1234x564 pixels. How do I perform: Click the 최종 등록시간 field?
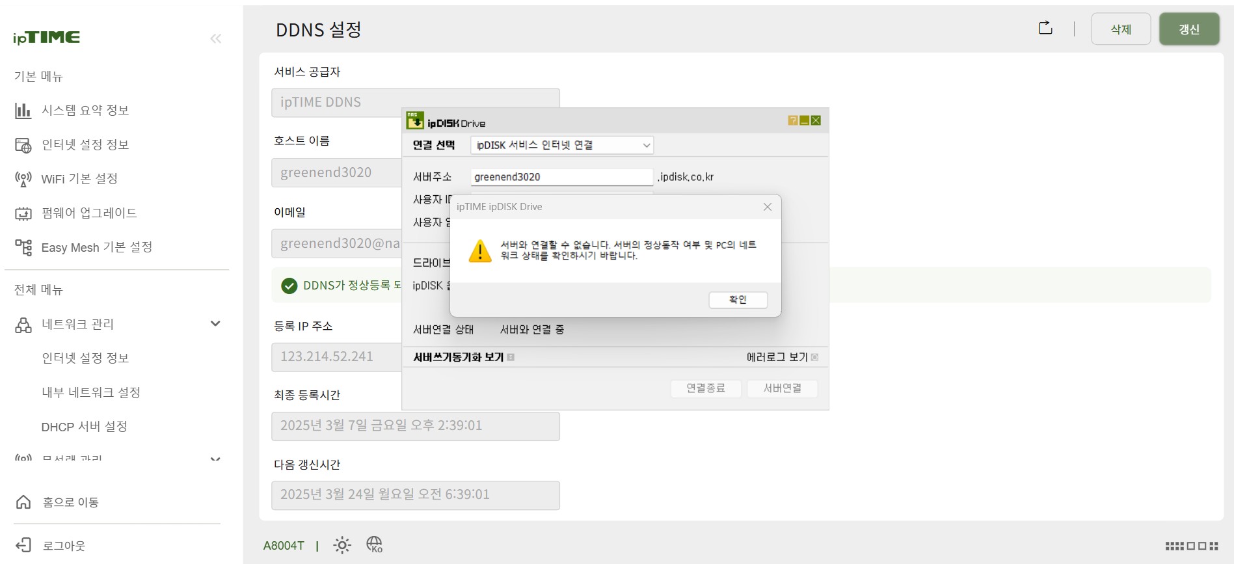(416, 426)
